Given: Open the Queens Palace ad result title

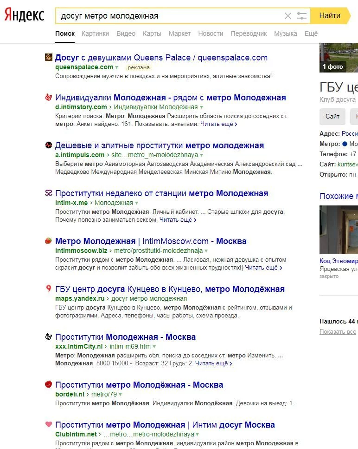Looking at the screenshot, I should pyautogui.click(x=161, y=58).
